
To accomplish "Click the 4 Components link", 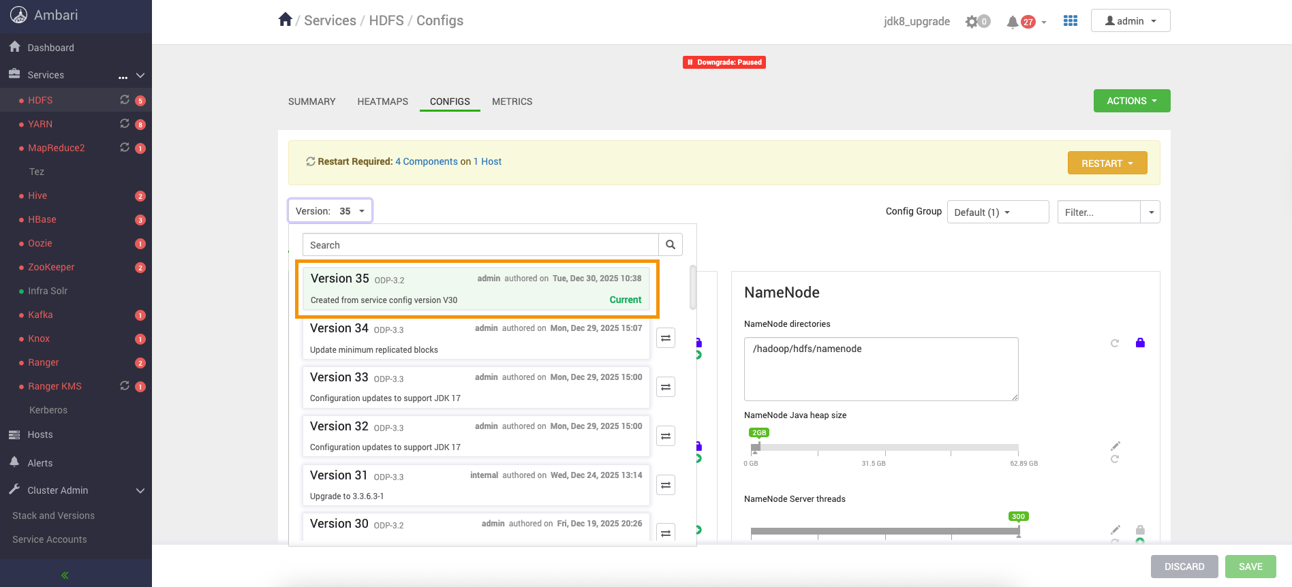I will tap(426, 161).
